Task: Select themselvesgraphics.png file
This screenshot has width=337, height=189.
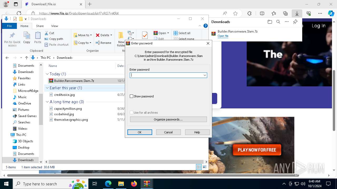Action: pyautogui.click(x=71, y=120)
